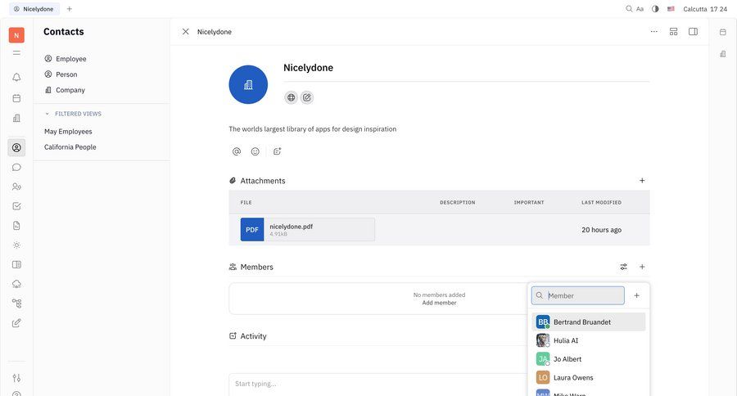Open the emoji picker smiley icon

(x=255, y=151)
